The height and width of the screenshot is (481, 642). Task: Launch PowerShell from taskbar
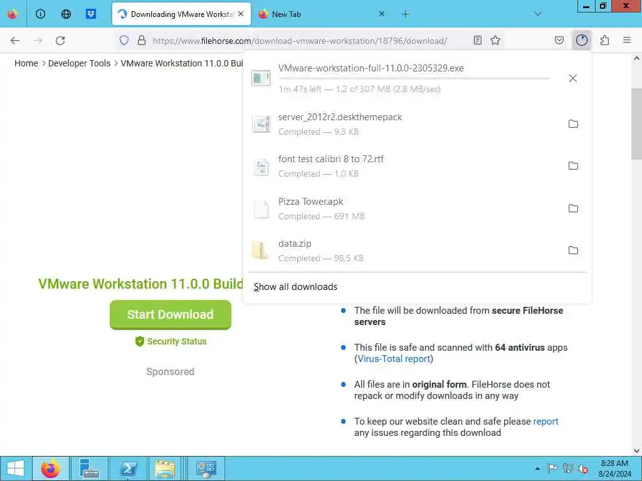tap(128, 468)
